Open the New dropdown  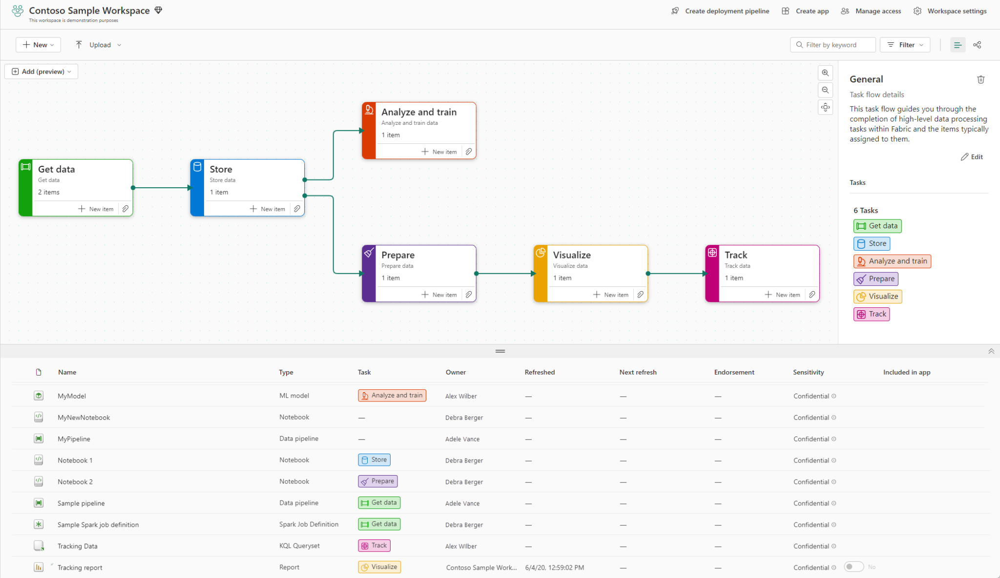click(38, 44)
